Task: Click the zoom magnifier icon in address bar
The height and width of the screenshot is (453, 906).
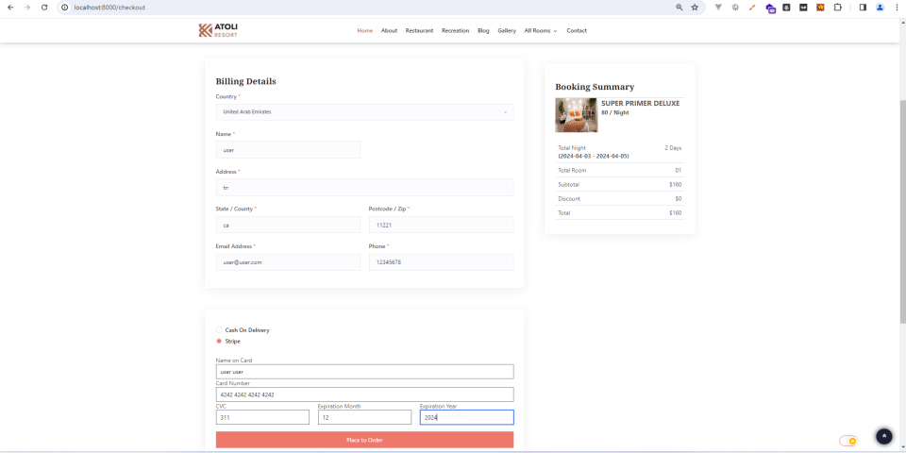Action: pyautogui.click(x=679, y=8)
